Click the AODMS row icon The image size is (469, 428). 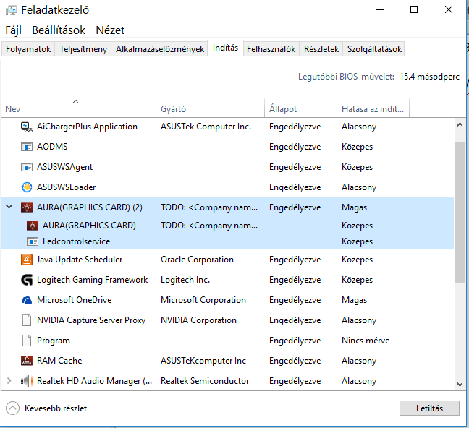27,147
